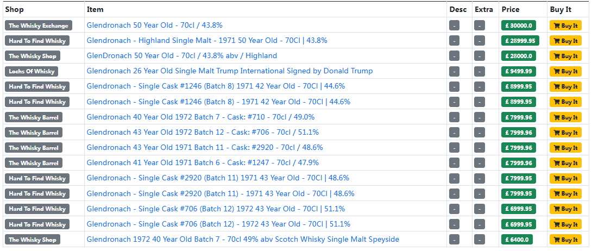Click Buy It for Cask #710 row
The image size is (592, 251).
[x=565, y=117]
